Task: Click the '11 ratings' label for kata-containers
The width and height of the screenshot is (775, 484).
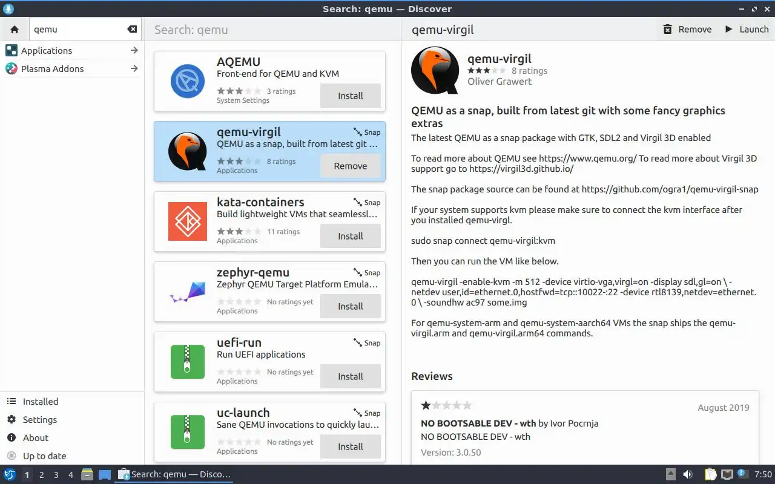Action: click(283, 231)
